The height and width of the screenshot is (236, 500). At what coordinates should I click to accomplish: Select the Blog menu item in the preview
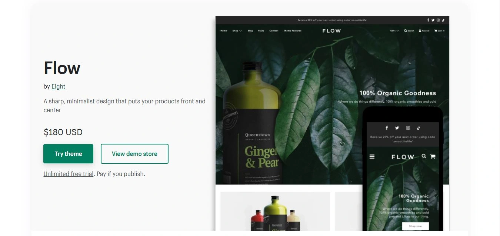250,31
